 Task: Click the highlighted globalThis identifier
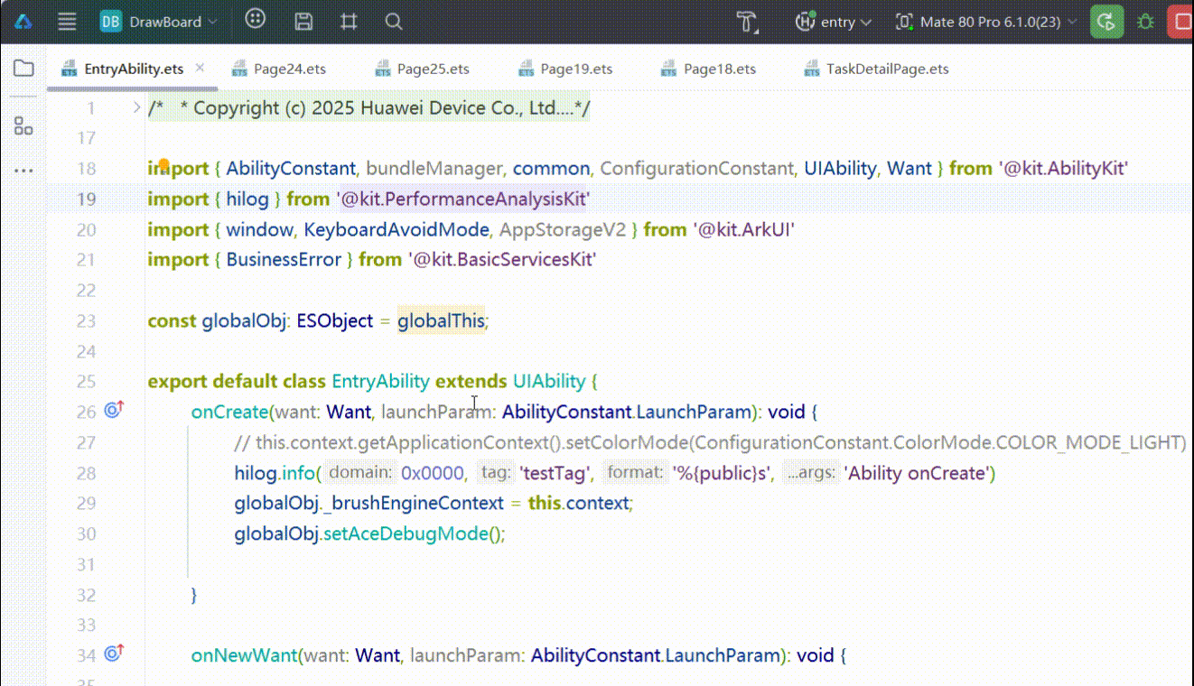tap(442, 320)
